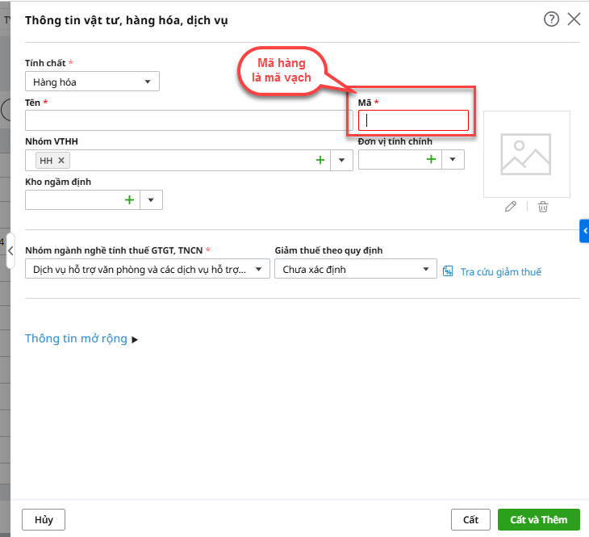Click the Cất và Thêm button
589x537 pixels.
(538, 519)
